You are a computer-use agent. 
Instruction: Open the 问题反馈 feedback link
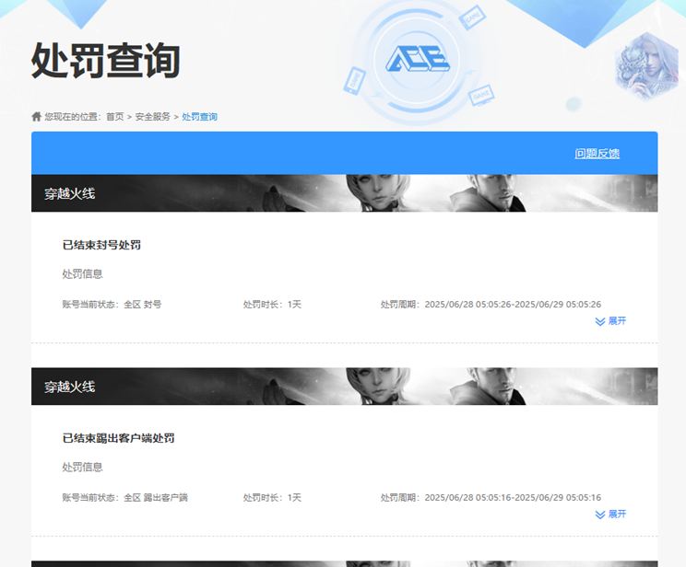597,154
